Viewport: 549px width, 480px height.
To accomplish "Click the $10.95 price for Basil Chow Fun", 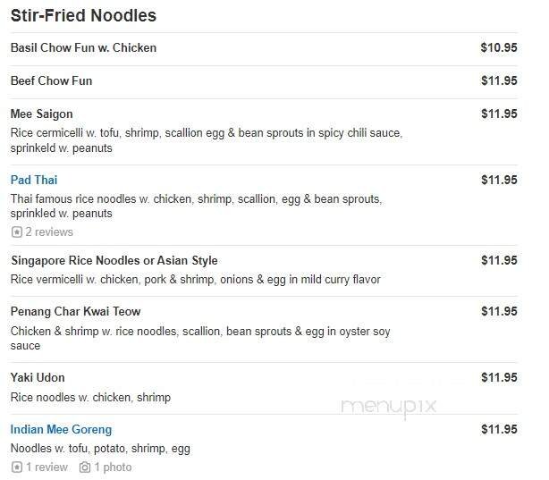I will 499,47.
